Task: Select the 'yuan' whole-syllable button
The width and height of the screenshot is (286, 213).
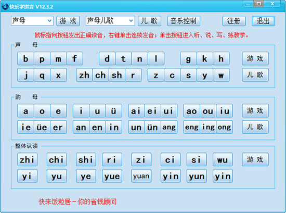Action: pyautogui.click(x=141, y=176)
